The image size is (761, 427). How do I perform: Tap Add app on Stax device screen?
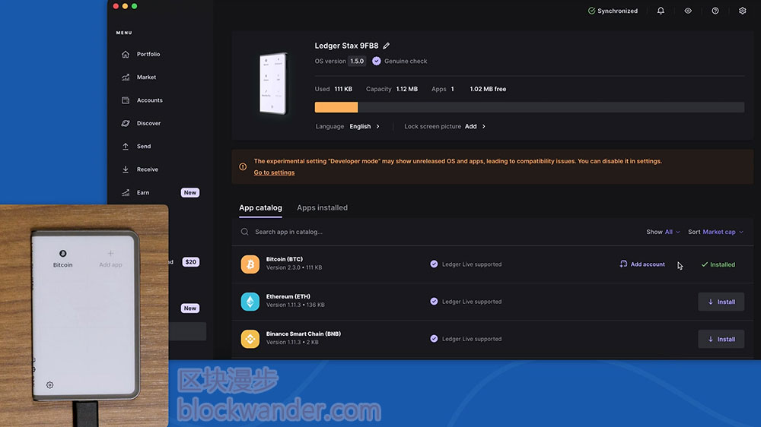click(x=110, y=258)
